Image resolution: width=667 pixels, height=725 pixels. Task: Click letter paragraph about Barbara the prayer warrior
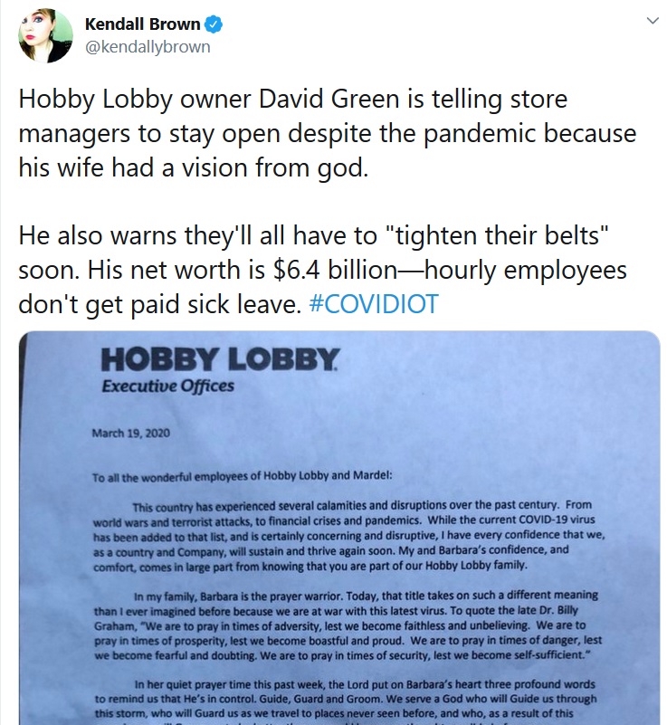pos(348,625)
